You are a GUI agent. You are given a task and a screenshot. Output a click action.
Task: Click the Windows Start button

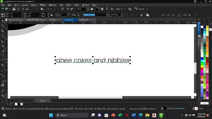(51, 115)
